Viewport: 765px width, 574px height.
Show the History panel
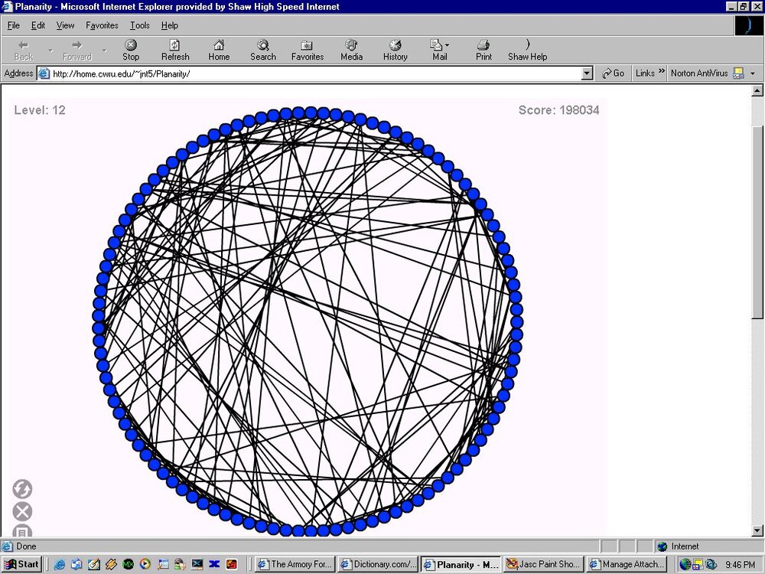click(395, 50)
